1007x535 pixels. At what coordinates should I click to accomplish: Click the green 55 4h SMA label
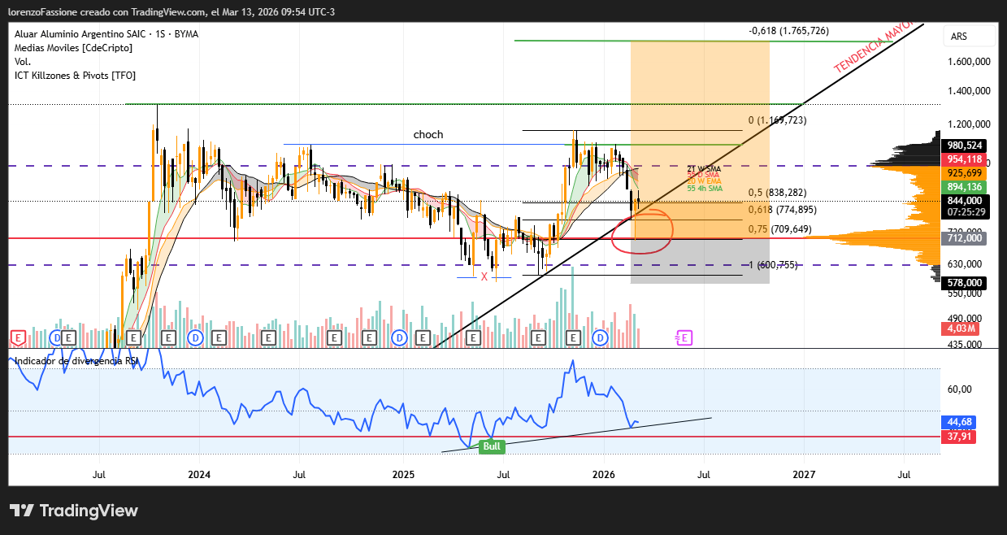(x=705, y=188)
